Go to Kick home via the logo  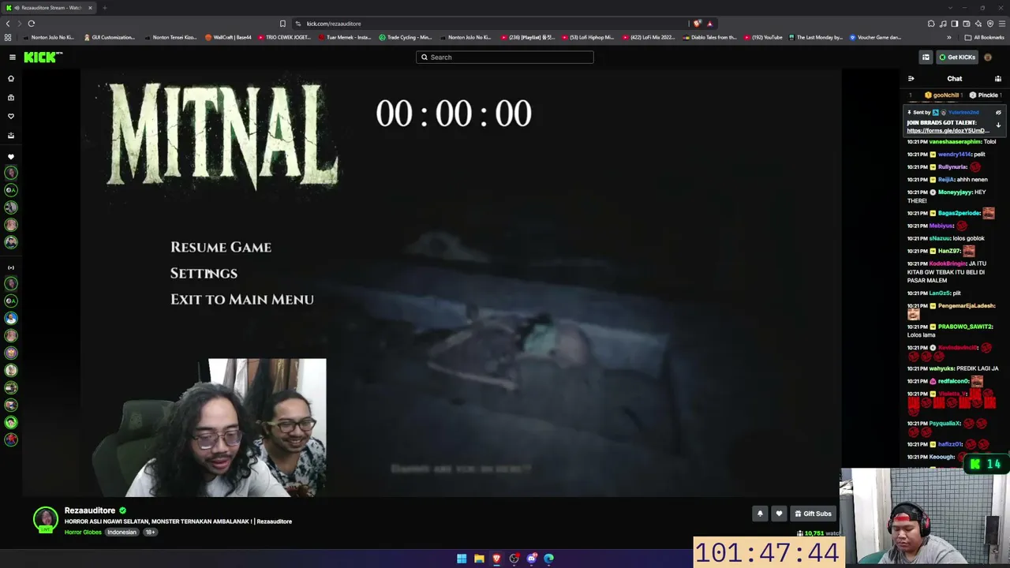43,57
